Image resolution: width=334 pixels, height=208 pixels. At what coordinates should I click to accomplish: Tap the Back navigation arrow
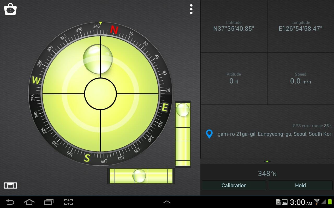pyautogui.click(x=10, y=202)
